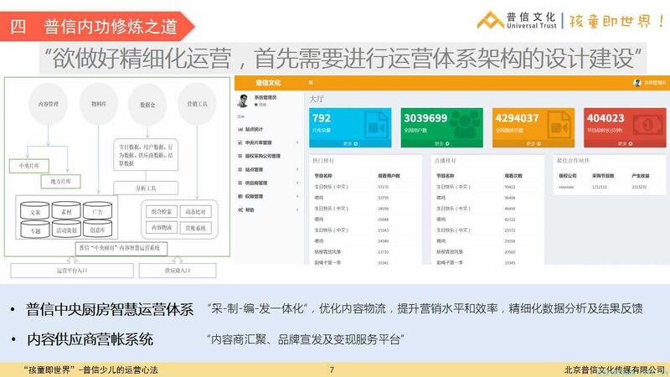Open 版权采购公司管理 in the sidebar
Screen dimensions: 670x377
point(264,156)
